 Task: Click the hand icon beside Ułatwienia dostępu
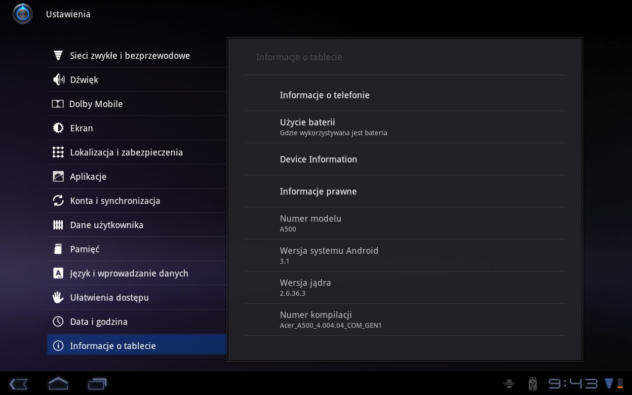tap(58, 297)
